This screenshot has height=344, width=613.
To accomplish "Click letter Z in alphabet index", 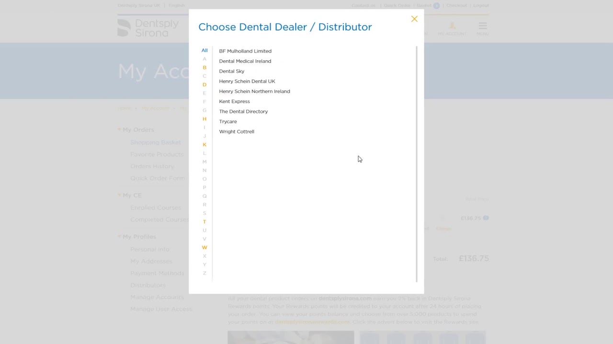I will [204, 273].
